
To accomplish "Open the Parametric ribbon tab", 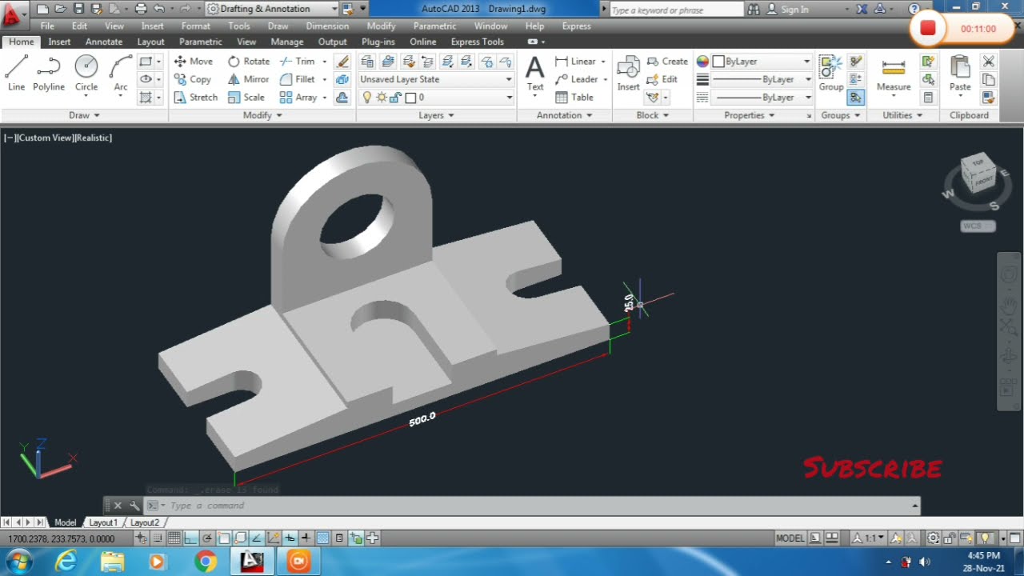I will click(x=201, y=42).
